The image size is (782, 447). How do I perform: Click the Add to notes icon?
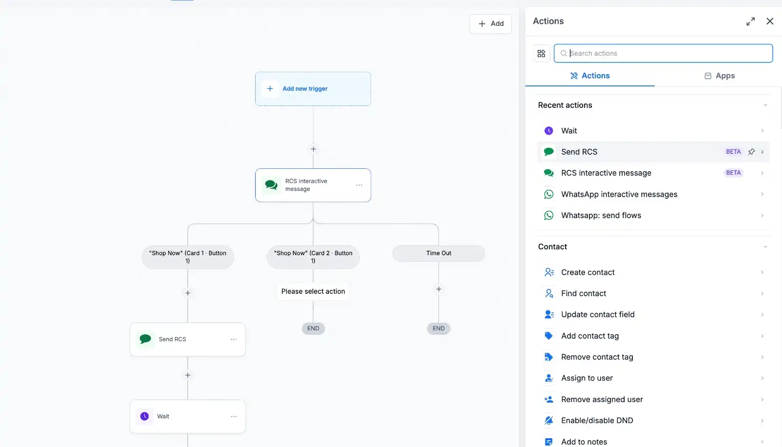pyautogui.click(x=549, y=442)
